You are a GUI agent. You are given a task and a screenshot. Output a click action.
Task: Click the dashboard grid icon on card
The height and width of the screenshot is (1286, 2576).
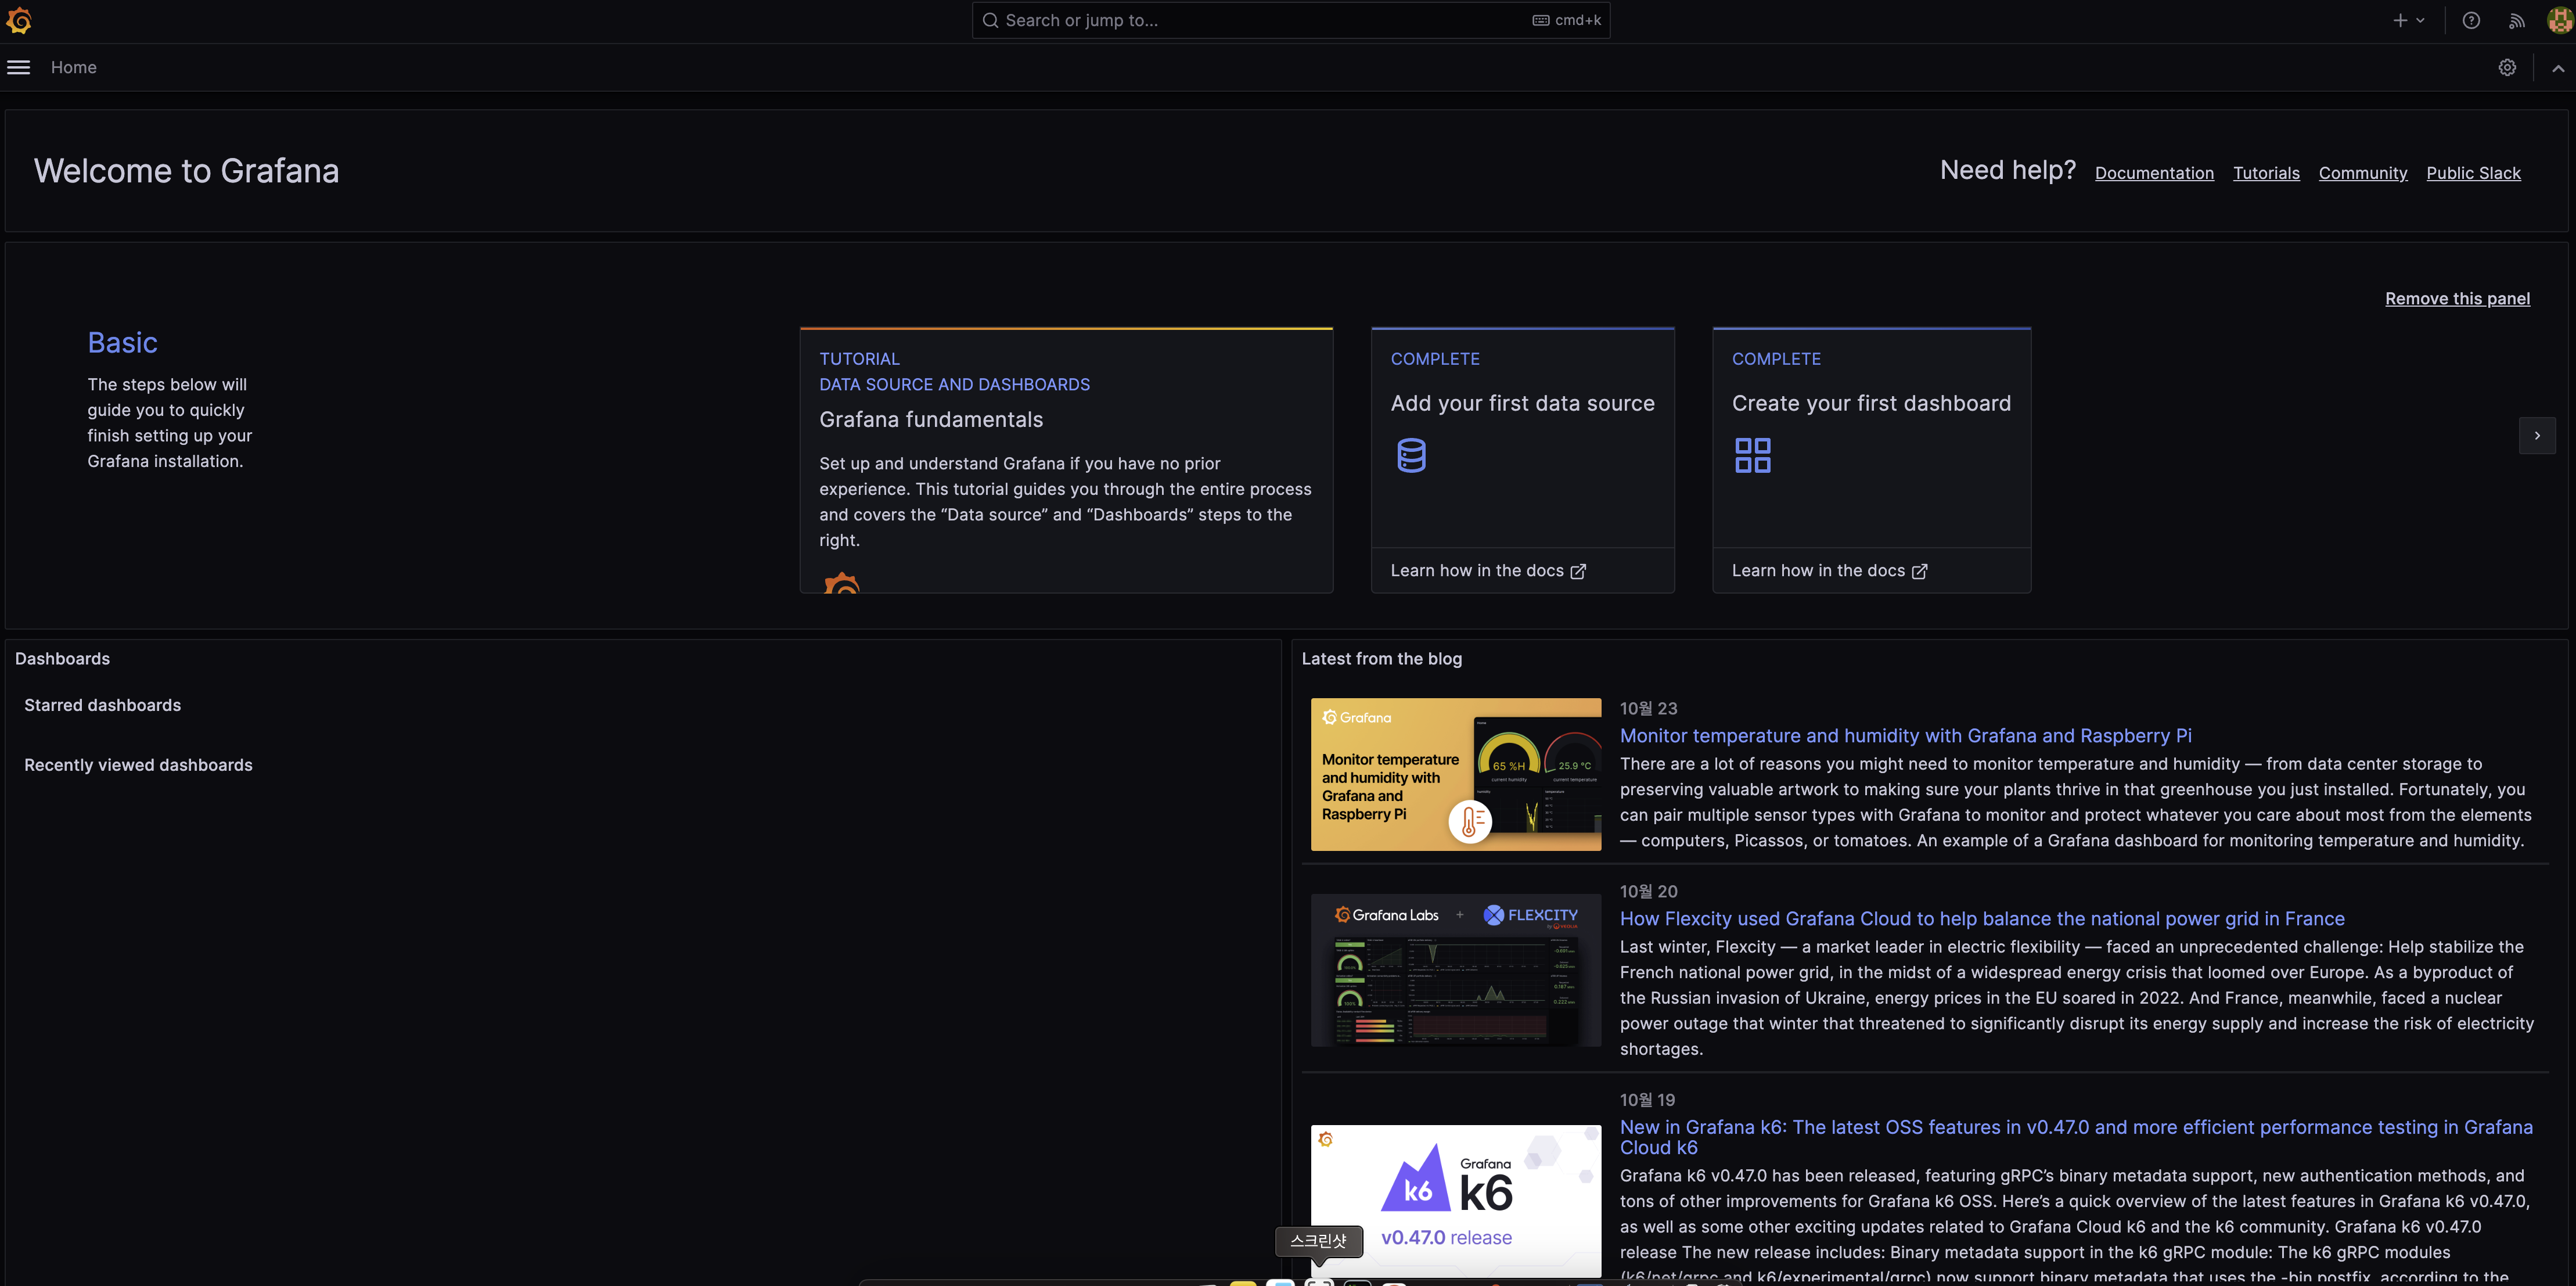point(1752,455)
